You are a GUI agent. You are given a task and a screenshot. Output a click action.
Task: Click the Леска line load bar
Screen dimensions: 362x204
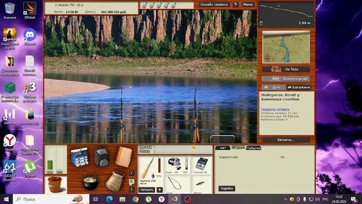coord(175,151)
